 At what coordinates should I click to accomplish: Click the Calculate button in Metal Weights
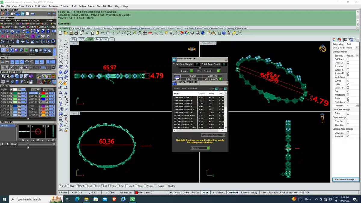click(x=200, y=148)
